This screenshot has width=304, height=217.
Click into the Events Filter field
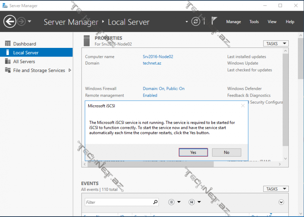click(x=118, y=202)
